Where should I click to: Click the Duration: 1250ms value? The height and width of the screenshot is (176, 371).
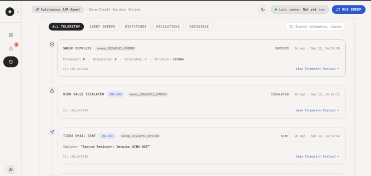point(169,59)
